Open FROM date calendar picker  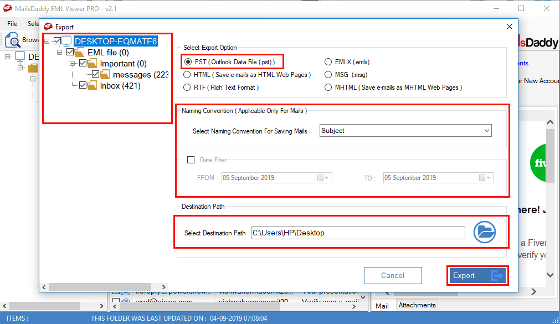click(323, 178)
